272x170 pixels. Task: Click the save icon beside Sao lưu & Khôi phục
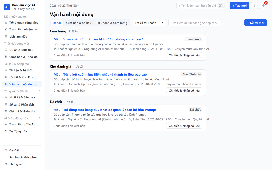click(6, 157)
